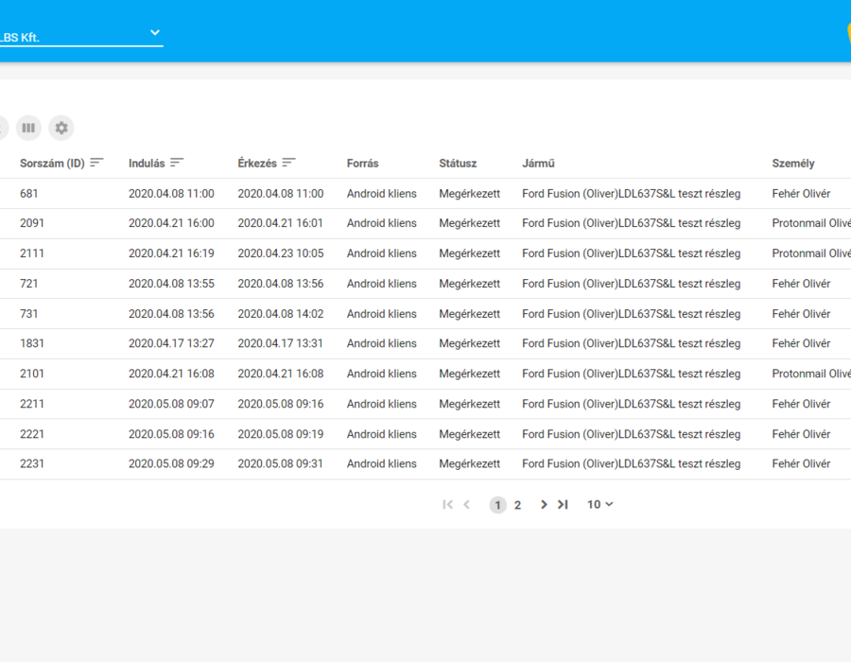Select the row with ID 2211

[x=425, y=404]
